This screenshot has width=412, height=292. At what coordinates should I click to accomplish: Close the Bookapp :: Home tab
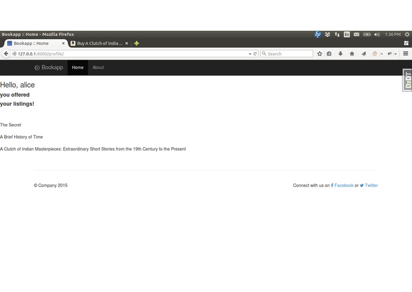(x=63, y=44)
